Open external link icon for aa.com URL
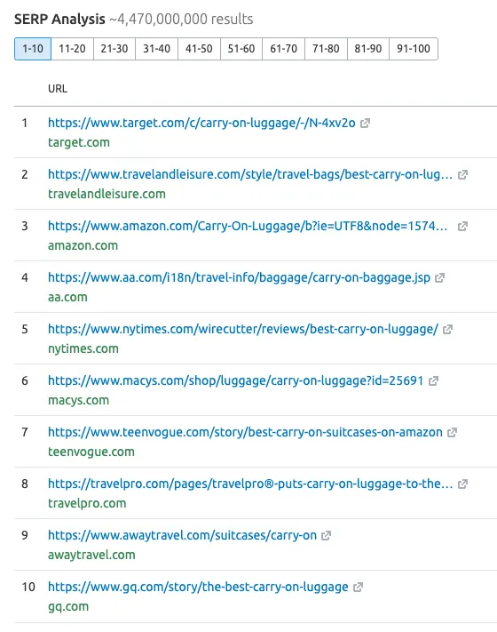The image size is (497, 632). [x=440, y=277]
